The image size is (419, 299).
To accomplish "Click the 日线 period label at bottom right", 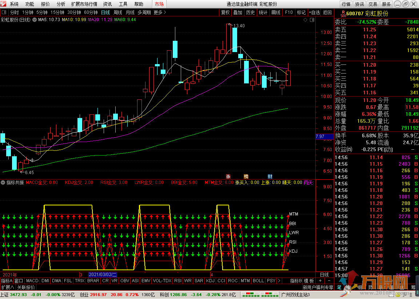I will point(324,275).
